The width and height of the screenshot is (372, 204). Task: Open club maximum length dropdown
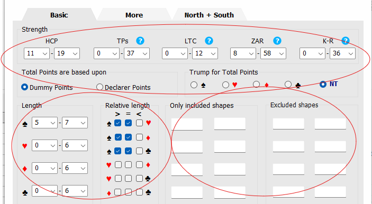[x=75, y=191]
